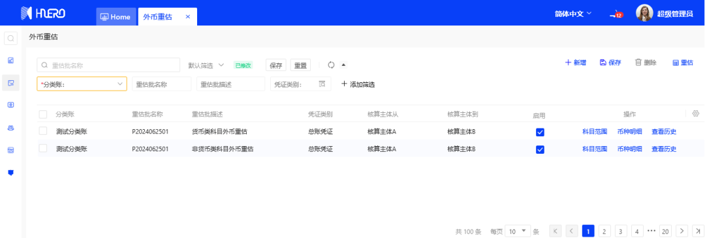
Task: Open the 凭证类别 lookup icon
Action: [322, 84]
